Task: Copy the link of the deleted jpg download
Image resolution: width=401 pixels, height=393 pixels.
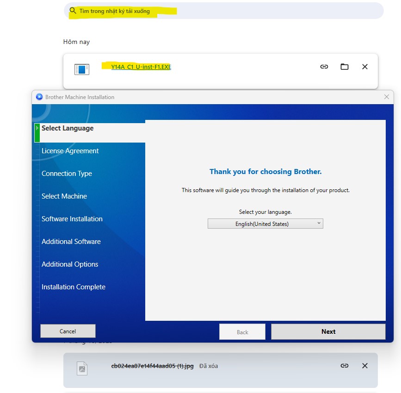Action: pyautogui.click(x=344, y=366)
